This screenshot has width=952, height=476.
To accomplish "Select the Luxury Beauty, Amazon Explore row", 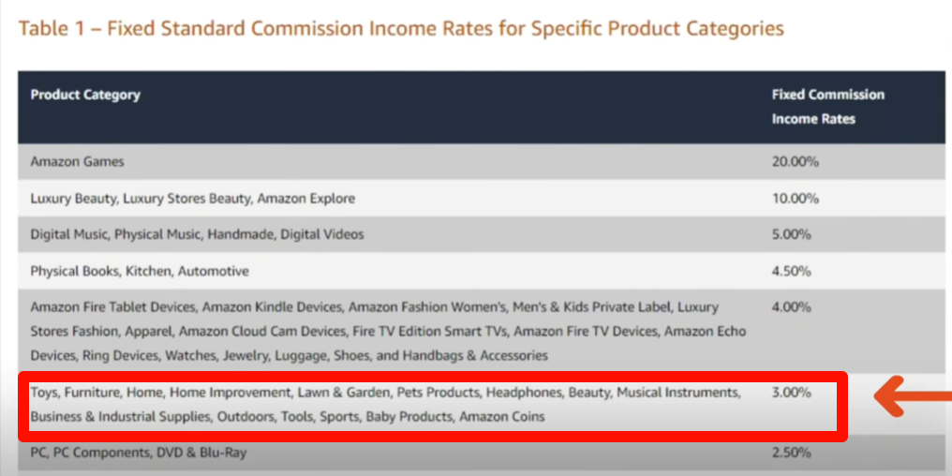I will pyautogui.click(x=192, y=199).
